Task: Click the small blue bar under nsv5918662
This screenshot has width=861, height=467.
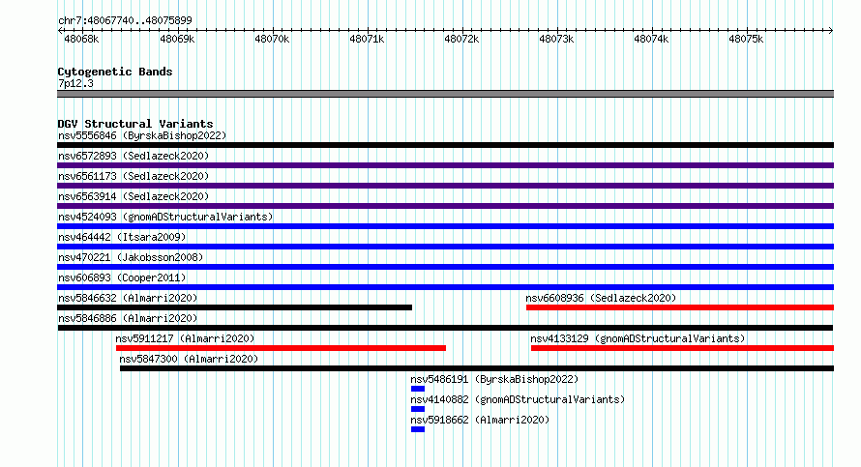Action: (418, 429)
